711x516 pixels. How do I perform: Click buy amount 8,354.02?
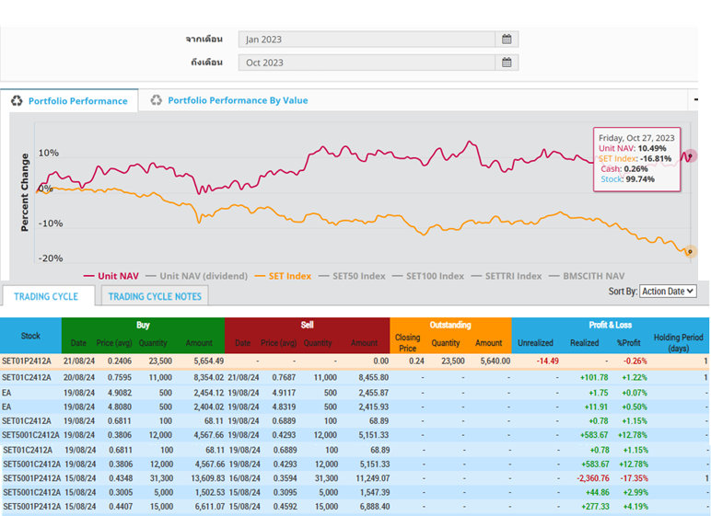point(208,377)
